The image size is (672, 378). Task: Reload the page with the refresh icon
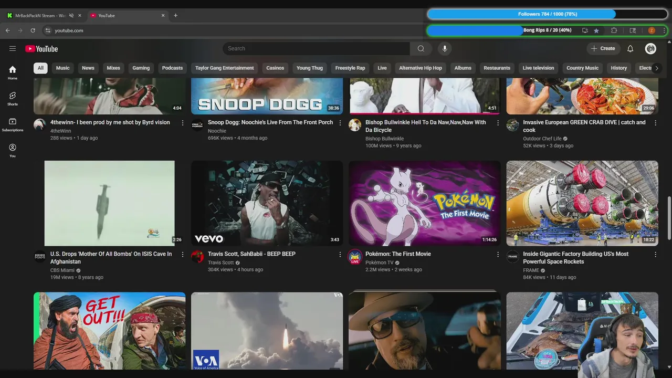[x=33, y=30]
